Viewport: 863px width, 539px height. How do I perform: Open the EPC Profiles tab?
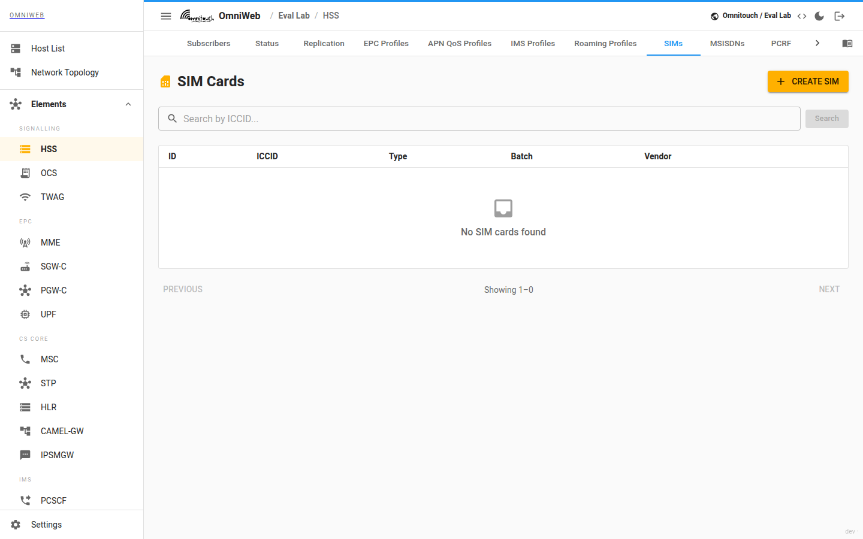(x=386, y=44)
